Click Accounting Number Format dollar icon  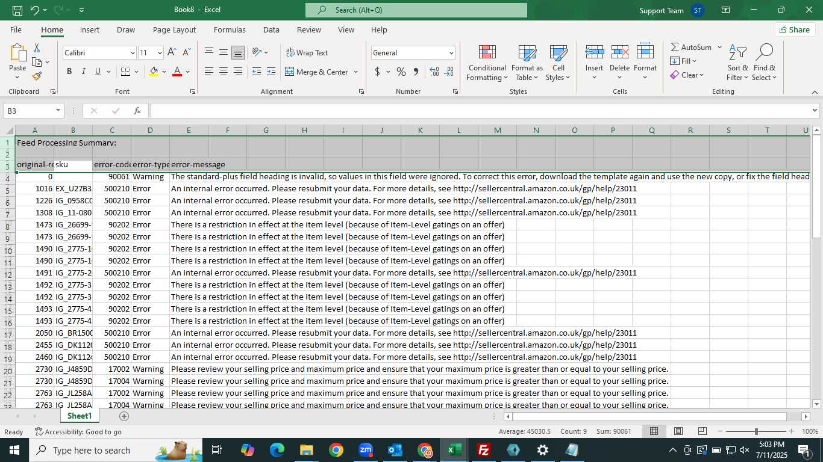click(x=377, y=72)
